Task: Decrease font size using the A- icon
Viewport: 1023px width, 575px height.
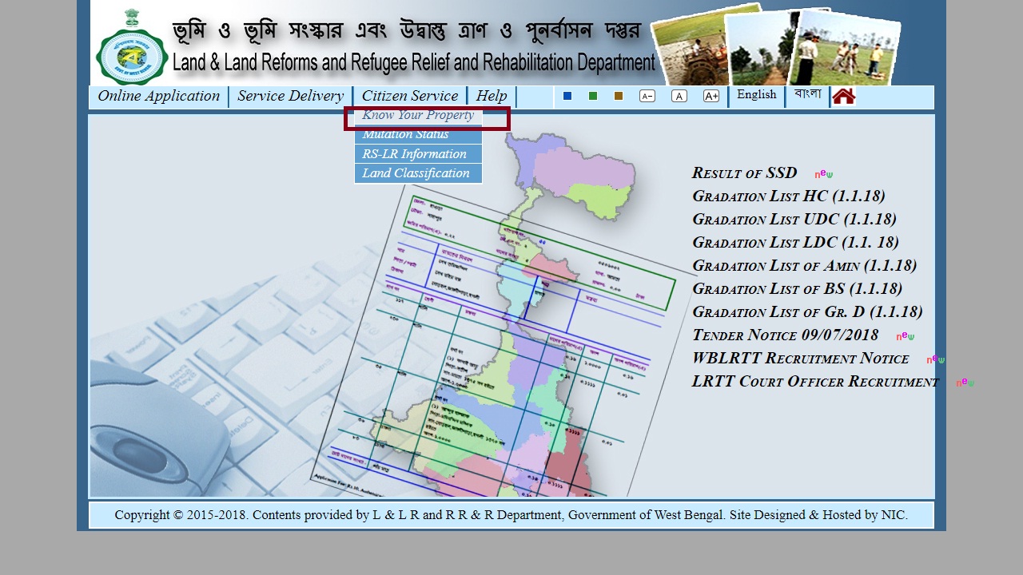Action: [x=647, y=95]
